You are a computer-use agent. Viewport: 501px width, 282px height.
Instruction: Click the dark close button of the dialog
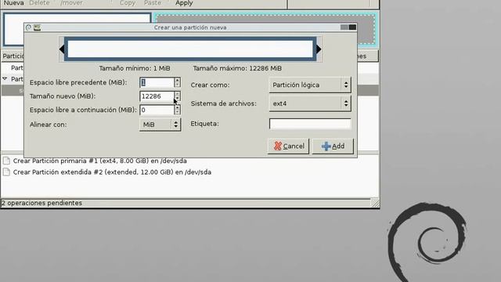pos(352,27)
